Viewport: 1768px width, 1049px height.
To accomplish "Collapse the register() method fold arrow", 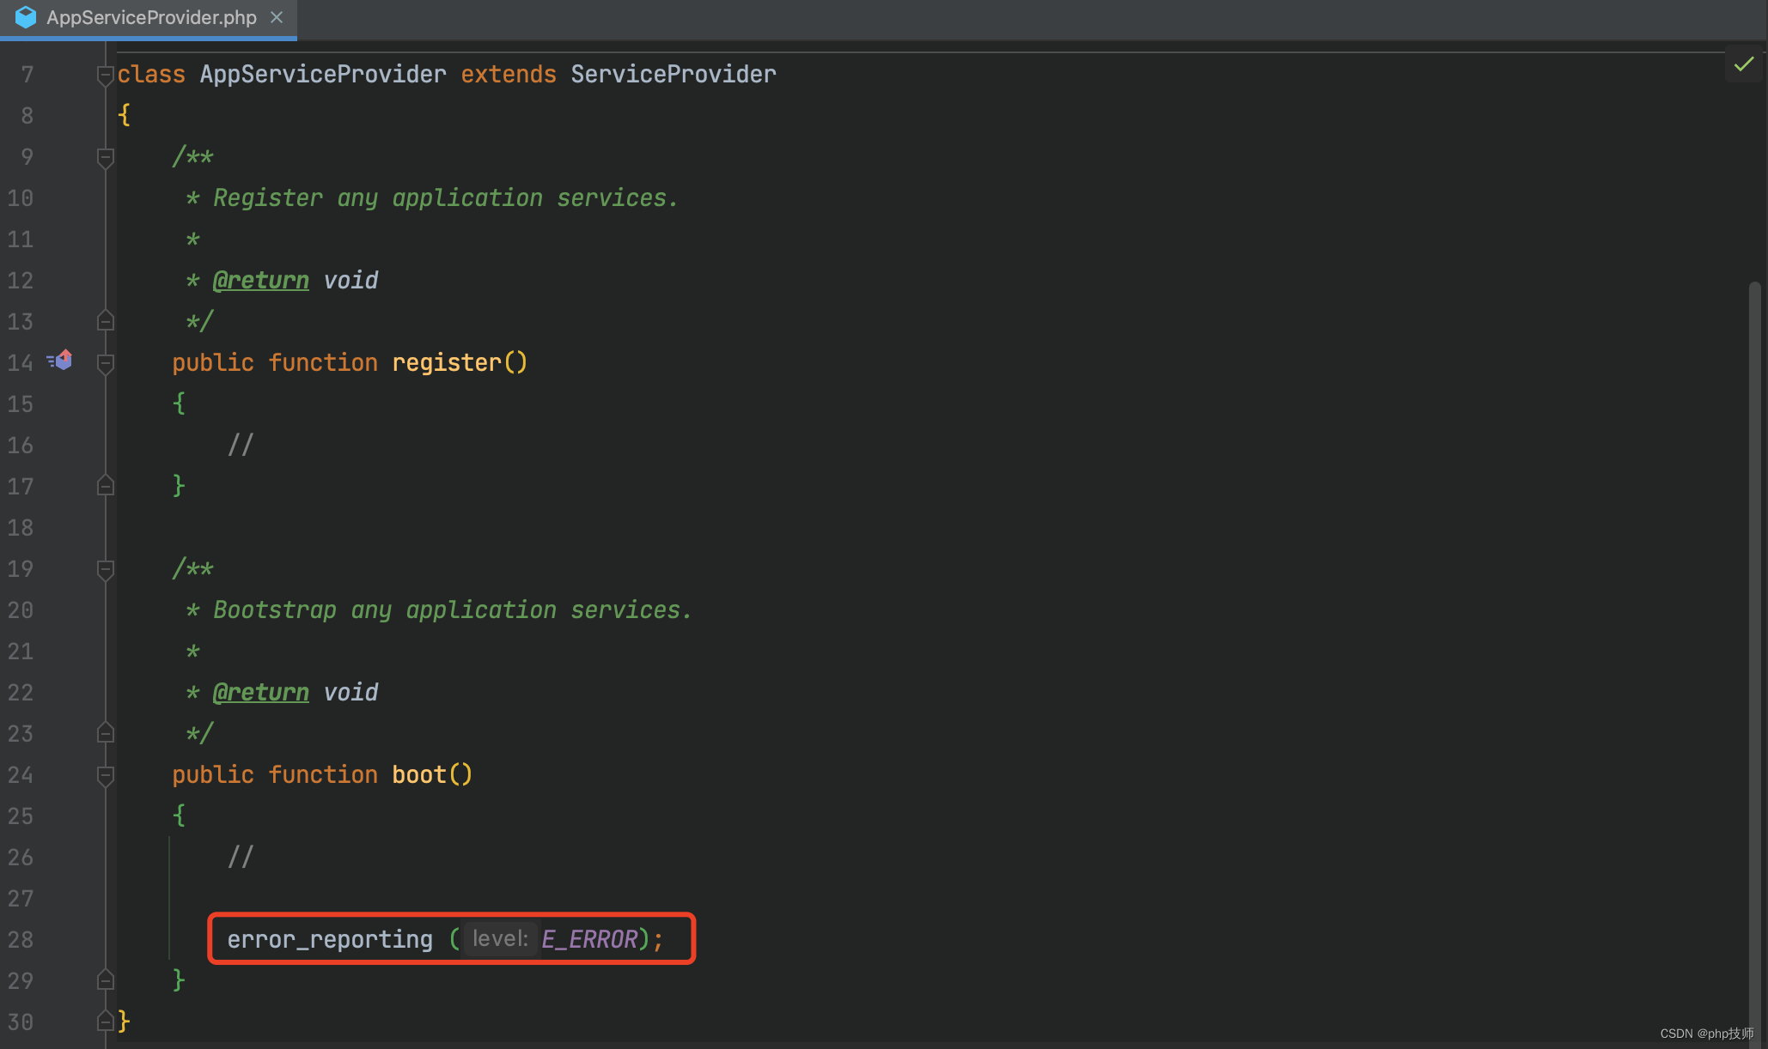I will click(x=105, y=362).
